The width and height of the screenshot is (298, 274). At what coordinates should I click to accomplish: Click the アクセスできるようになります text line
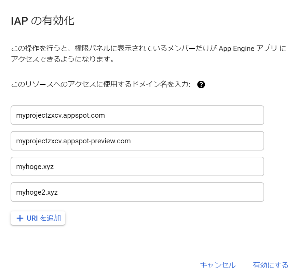point(62,60)
